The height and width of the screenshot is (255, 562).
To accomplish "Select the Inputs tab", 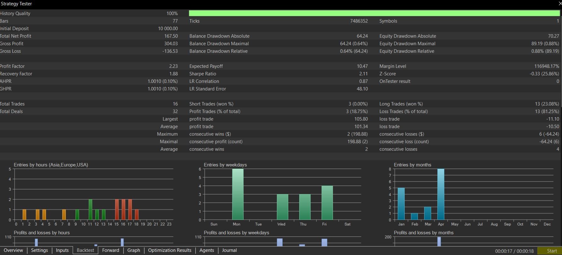I will pyautogui.click(x=62, y=250).
